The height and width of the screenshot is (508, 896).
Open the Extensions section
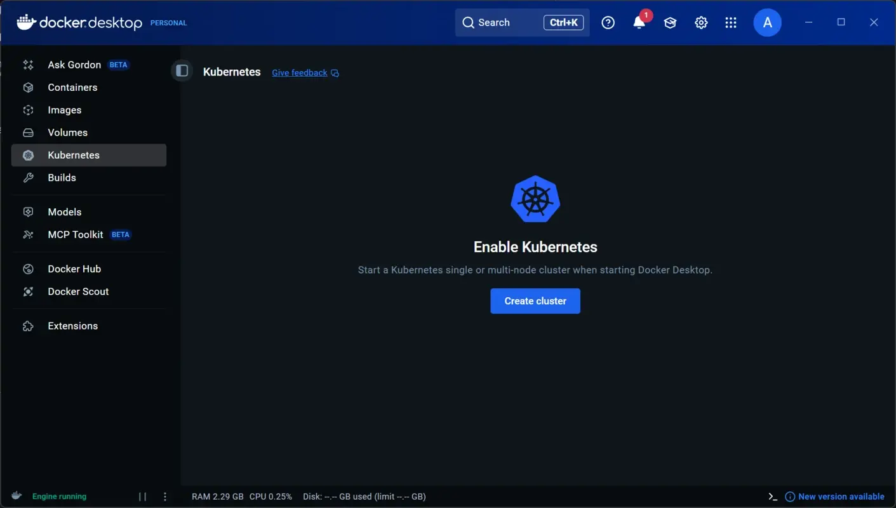click(x=72, y=326)
